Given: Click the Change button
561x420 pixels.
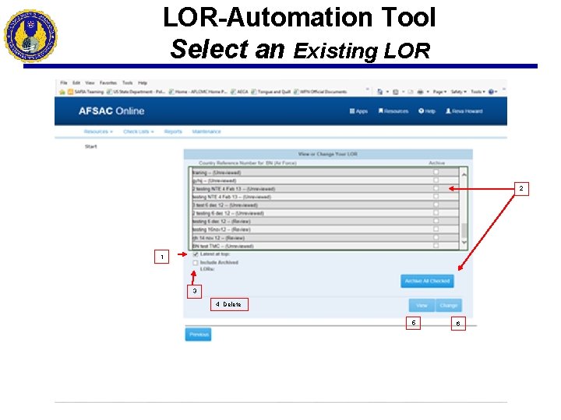Looking at the screenshot, I should pos(449,306).
